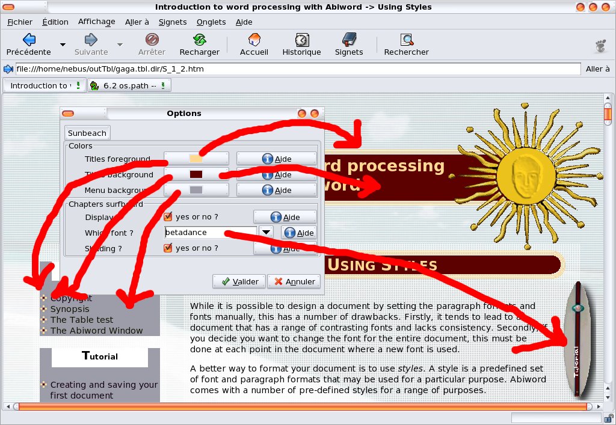Viewport: 616px width, 425px height.
Task: Click Aide for the Display option
Action: (285, 217)
